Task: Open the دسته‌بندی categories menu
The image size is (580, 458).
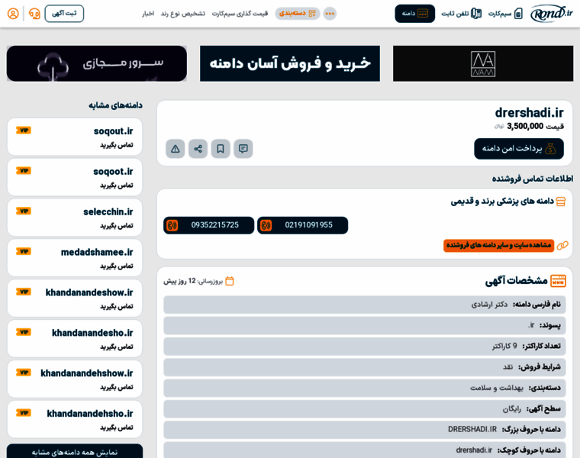Action: [x=298, y=14]
